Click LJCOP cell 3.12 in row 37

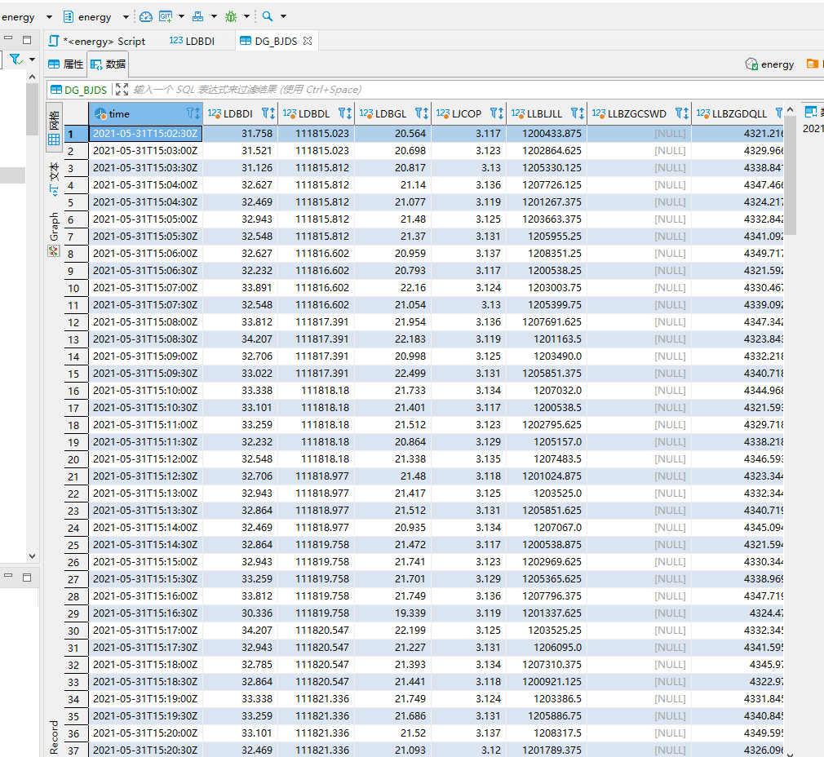click(x=469, y=750)
